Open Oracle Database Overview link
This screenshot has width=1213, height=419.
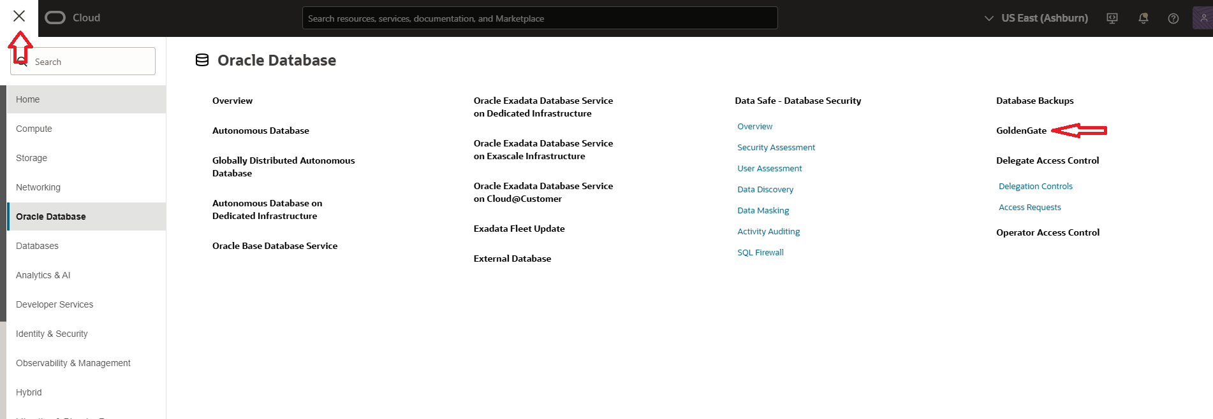(x=232, y=101)
